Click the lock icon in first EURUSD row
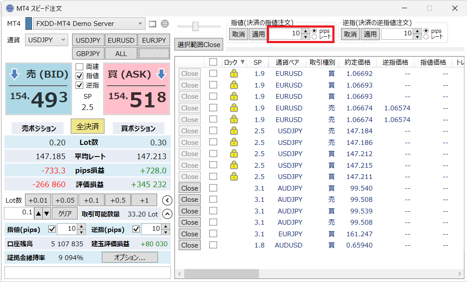The height and width of the screenshot is (282, 467). [233, 74]
